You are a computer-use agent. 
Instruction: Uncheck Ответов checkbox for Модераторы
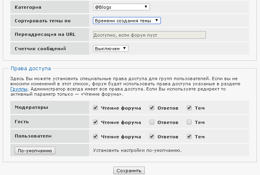[152, 108]
